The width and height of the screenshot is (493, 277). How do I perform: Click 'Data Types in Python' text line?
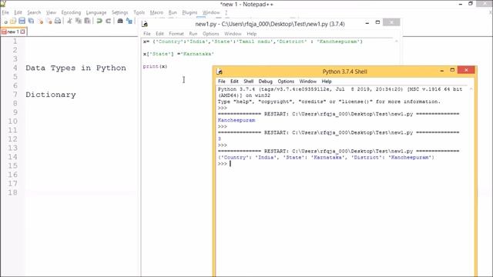pos(75,68)
